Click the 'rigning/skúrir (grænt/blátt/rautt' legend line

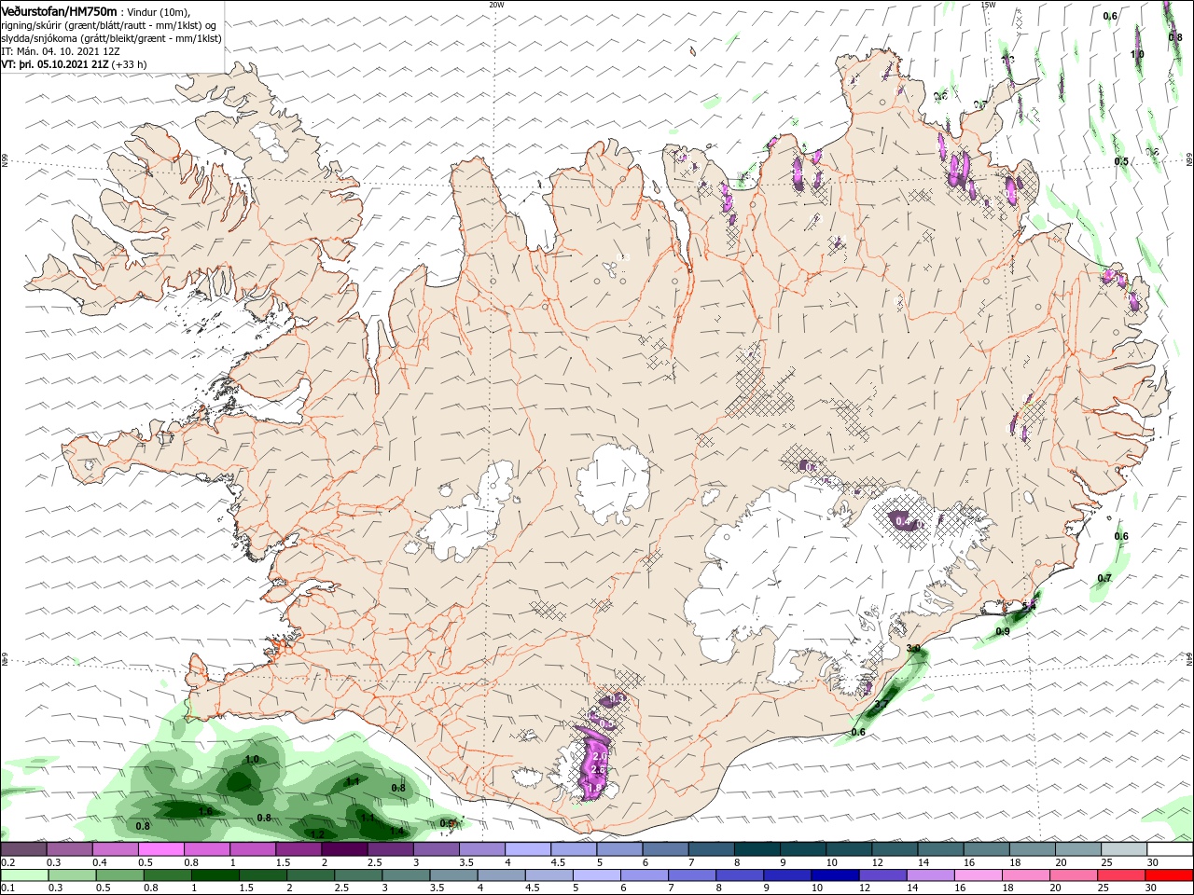pyautogui.click(x=107, y=25)
